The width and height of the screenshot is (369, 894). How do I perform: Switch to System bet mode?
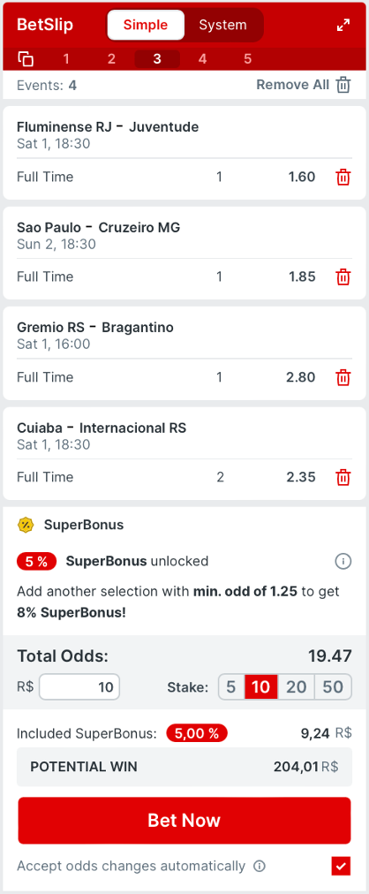point(222,25)
